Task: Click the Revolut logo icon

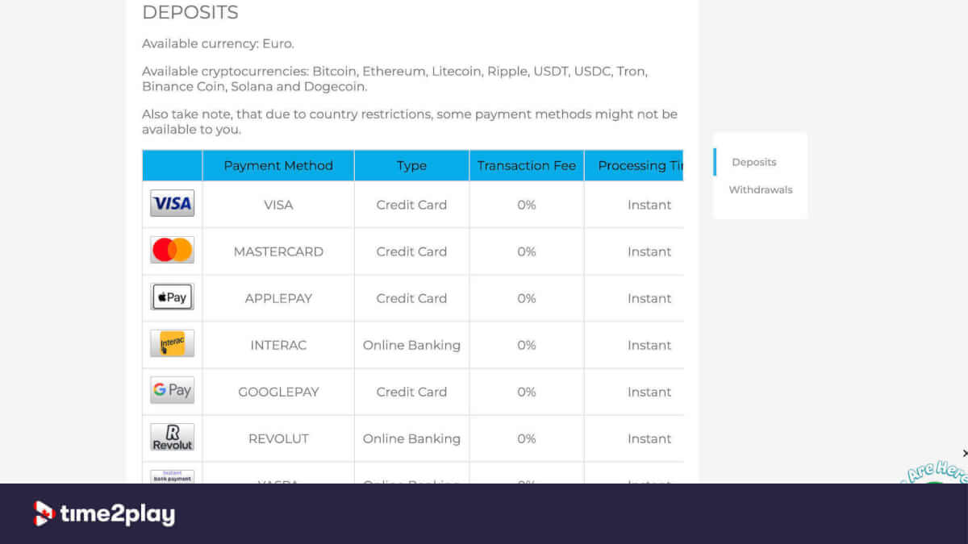Action: point(172,438)
